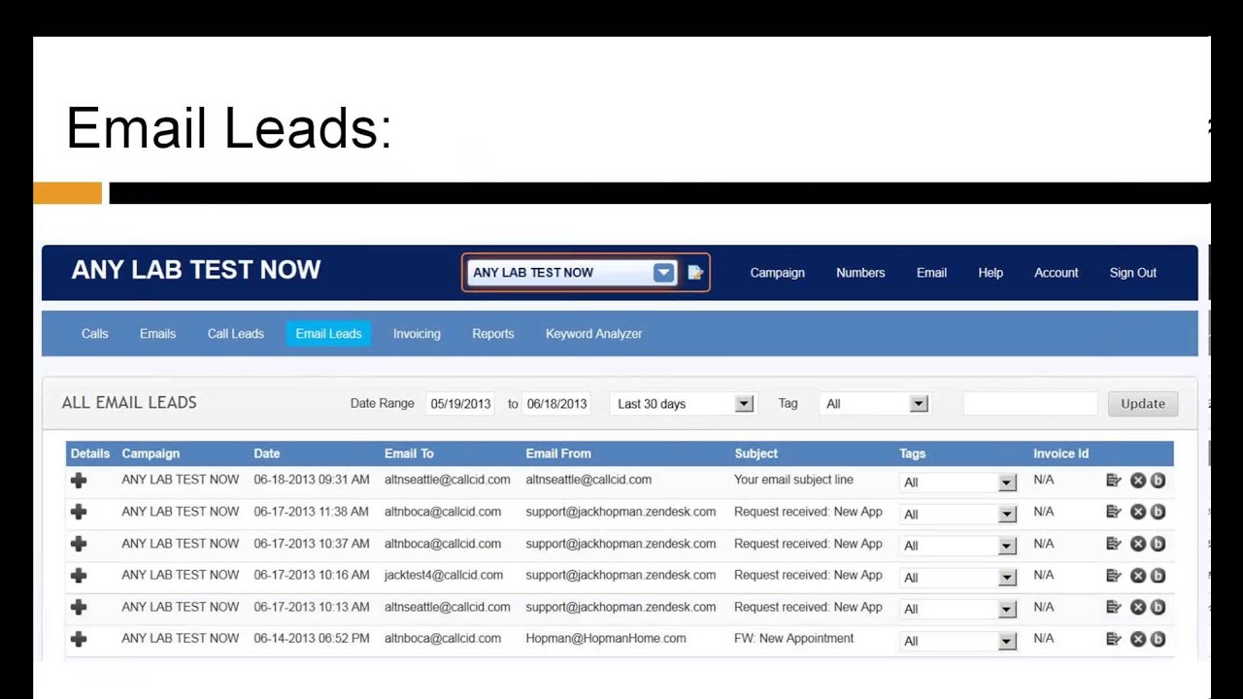This screenshot has width=1243, height=699.
Task: Open the Keyword Analyzer tab
Action: click(x=594, y=334)
